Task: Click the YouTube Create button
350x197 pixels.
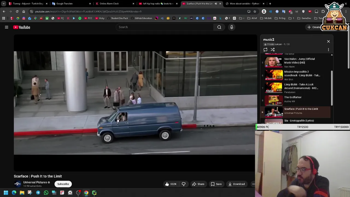Action: pyautogui.click(x=314, y=27)
